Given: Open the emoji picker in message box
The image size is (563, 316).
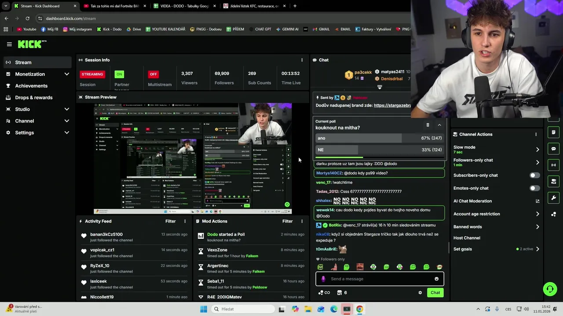Looking at the screenshot, I should pyautogui.click(x=436, y=279).
